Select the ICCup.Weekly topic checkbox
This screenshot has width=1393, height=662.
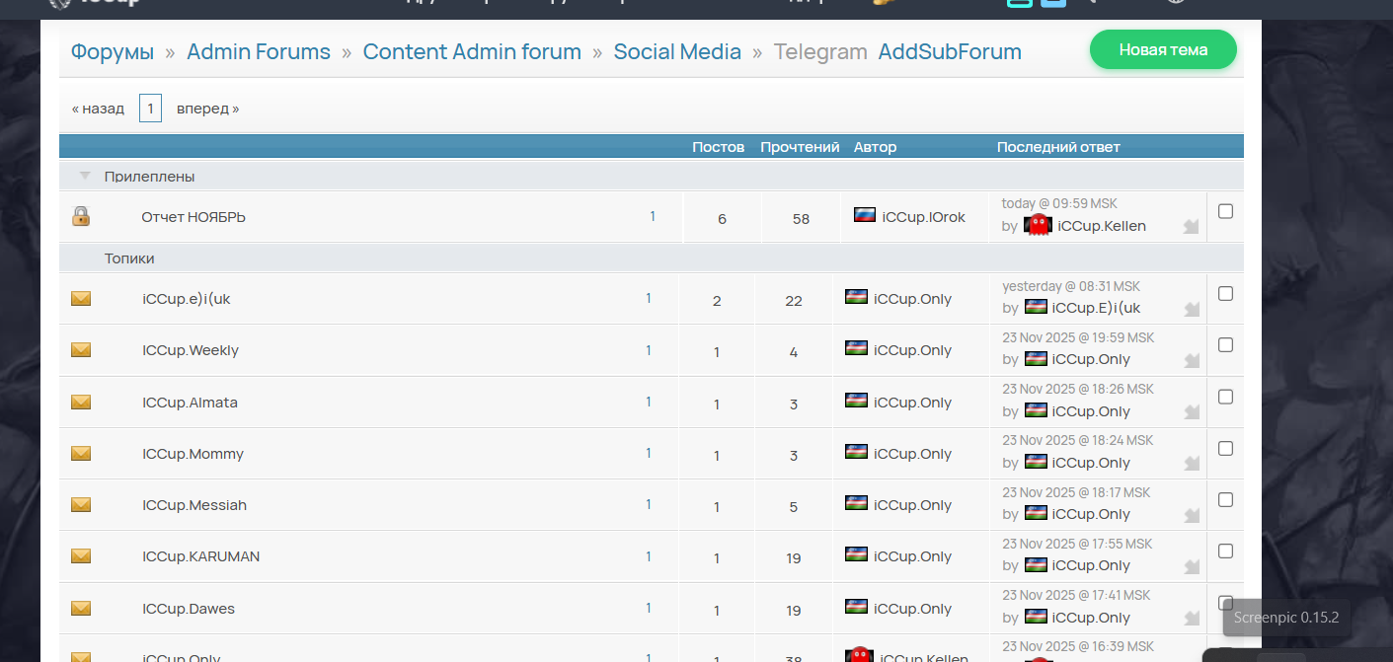click(1225, 344)
